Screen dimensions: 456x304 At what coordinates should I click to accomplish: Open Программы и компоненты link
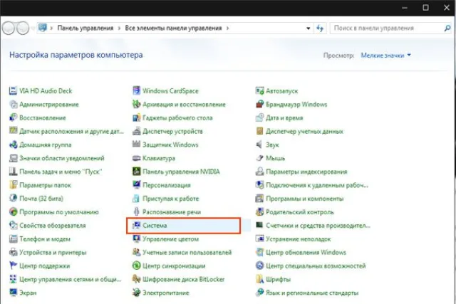[304, 199]
